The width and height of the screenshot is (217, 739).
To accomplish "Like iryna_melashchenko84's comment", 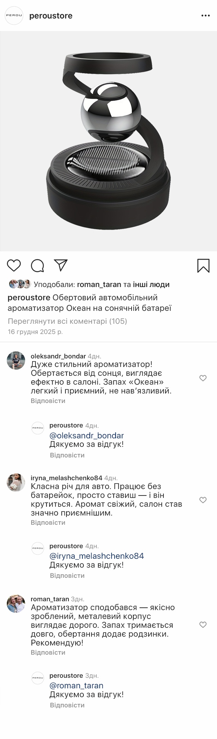I will click(203, 500).
